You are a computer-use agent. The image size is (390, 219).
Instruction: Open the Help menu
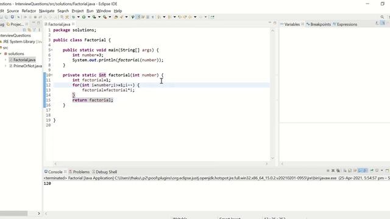point(118,11)
